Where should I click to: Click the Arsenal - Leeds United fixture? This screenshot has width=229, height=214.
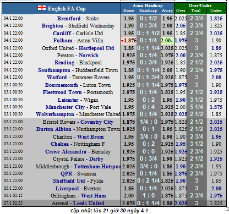[x=78, y=203]
